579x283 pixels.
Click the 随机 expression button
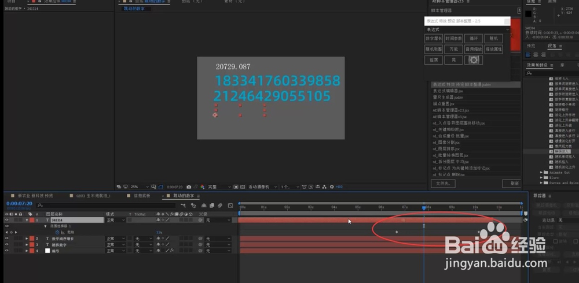click(x=494, y=38)
